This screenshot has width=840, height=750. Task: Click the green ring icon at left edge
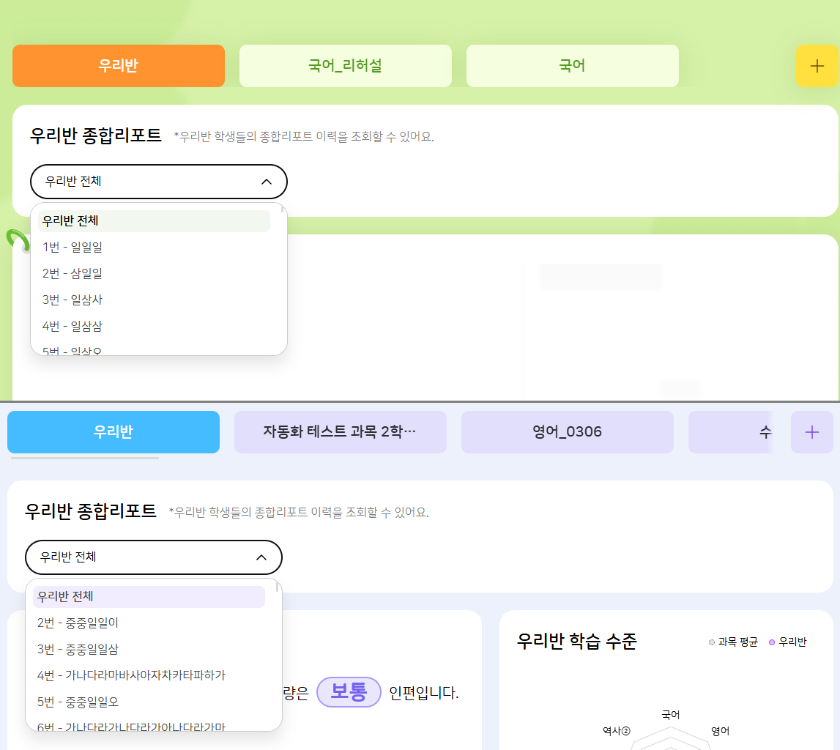point(16,240)
